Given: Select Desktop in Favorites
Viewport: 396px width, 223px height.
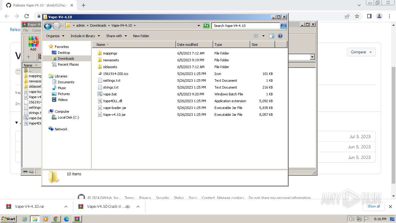Looking at the screenshot, I should [64, 53].
